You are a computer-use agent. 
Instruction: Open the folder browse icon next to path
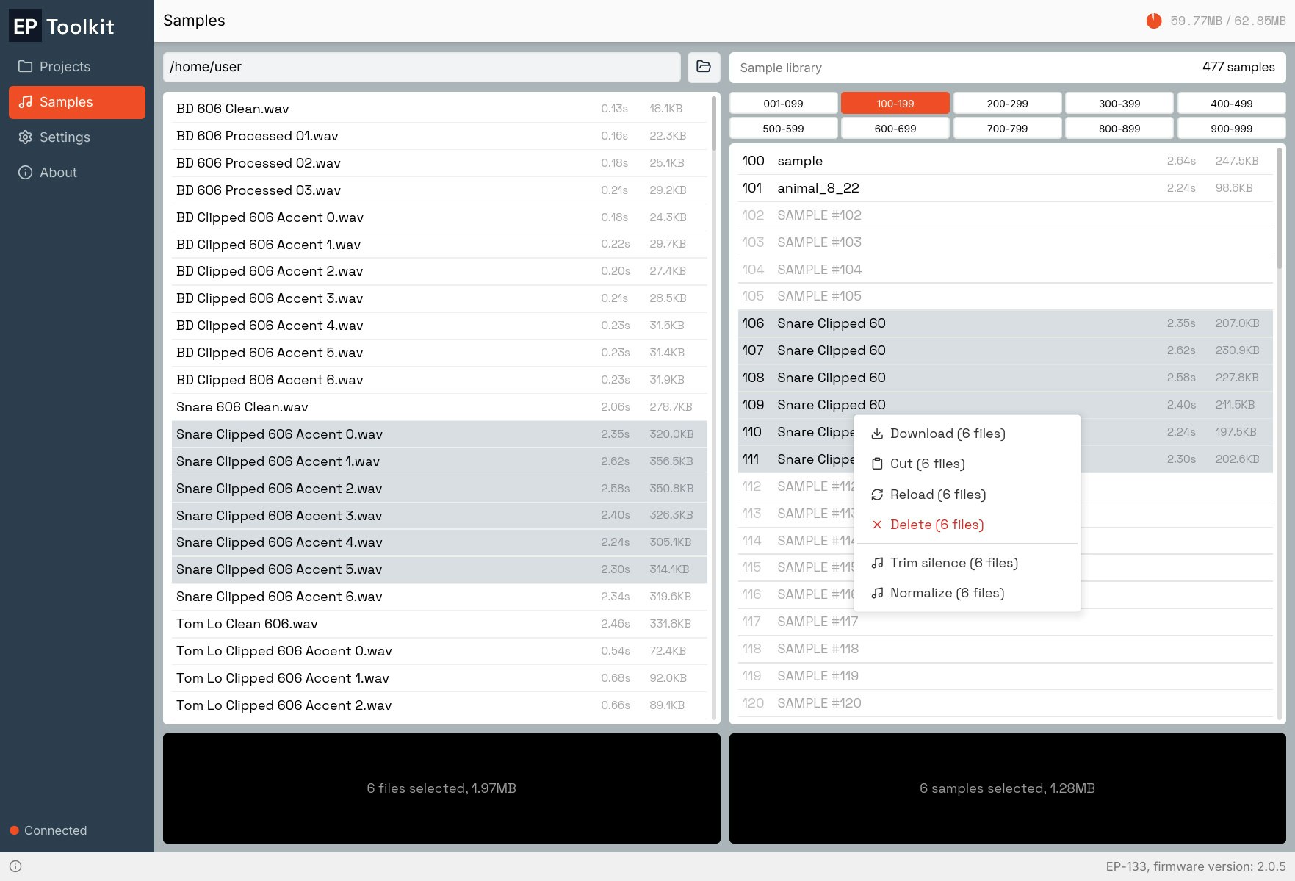point(704,67)
